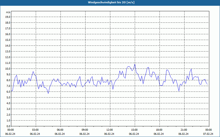Select the "15:00" time axis label
This screenshot has height=137, width=220.
pos(135,130)
